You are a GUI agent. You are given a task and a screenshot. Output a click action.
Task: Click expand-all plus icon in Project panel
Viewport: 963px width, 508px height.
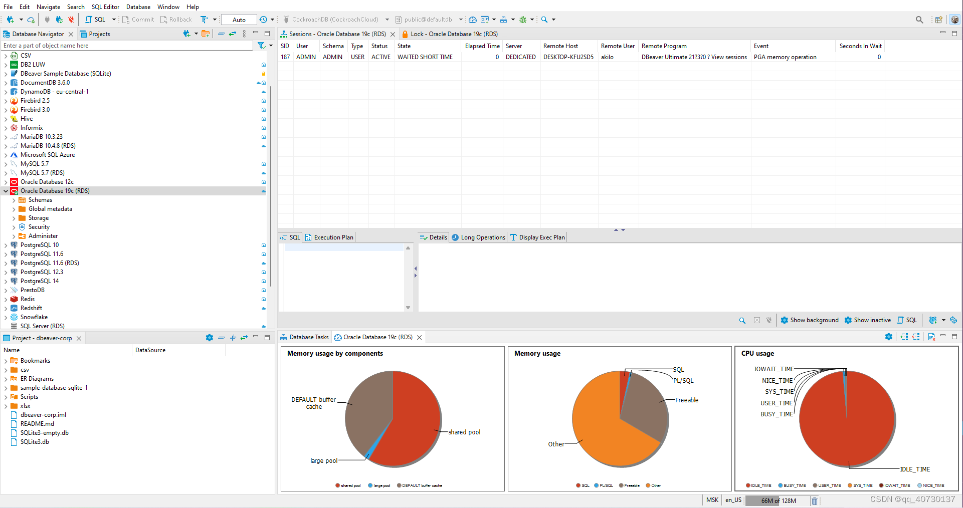pyautogui.click(x=233, y=338)
